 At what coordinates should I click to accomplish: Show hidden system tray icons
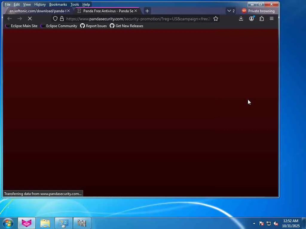[254, 223]
